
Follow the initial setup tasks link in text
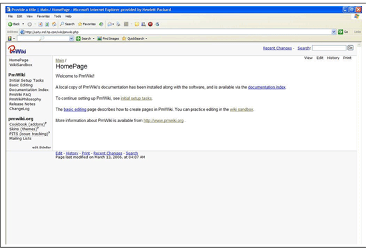pyautogui.click(x=136, y=98)
